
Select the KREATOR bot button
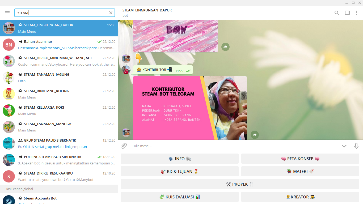pyautogui.click(x=300, y=197)
